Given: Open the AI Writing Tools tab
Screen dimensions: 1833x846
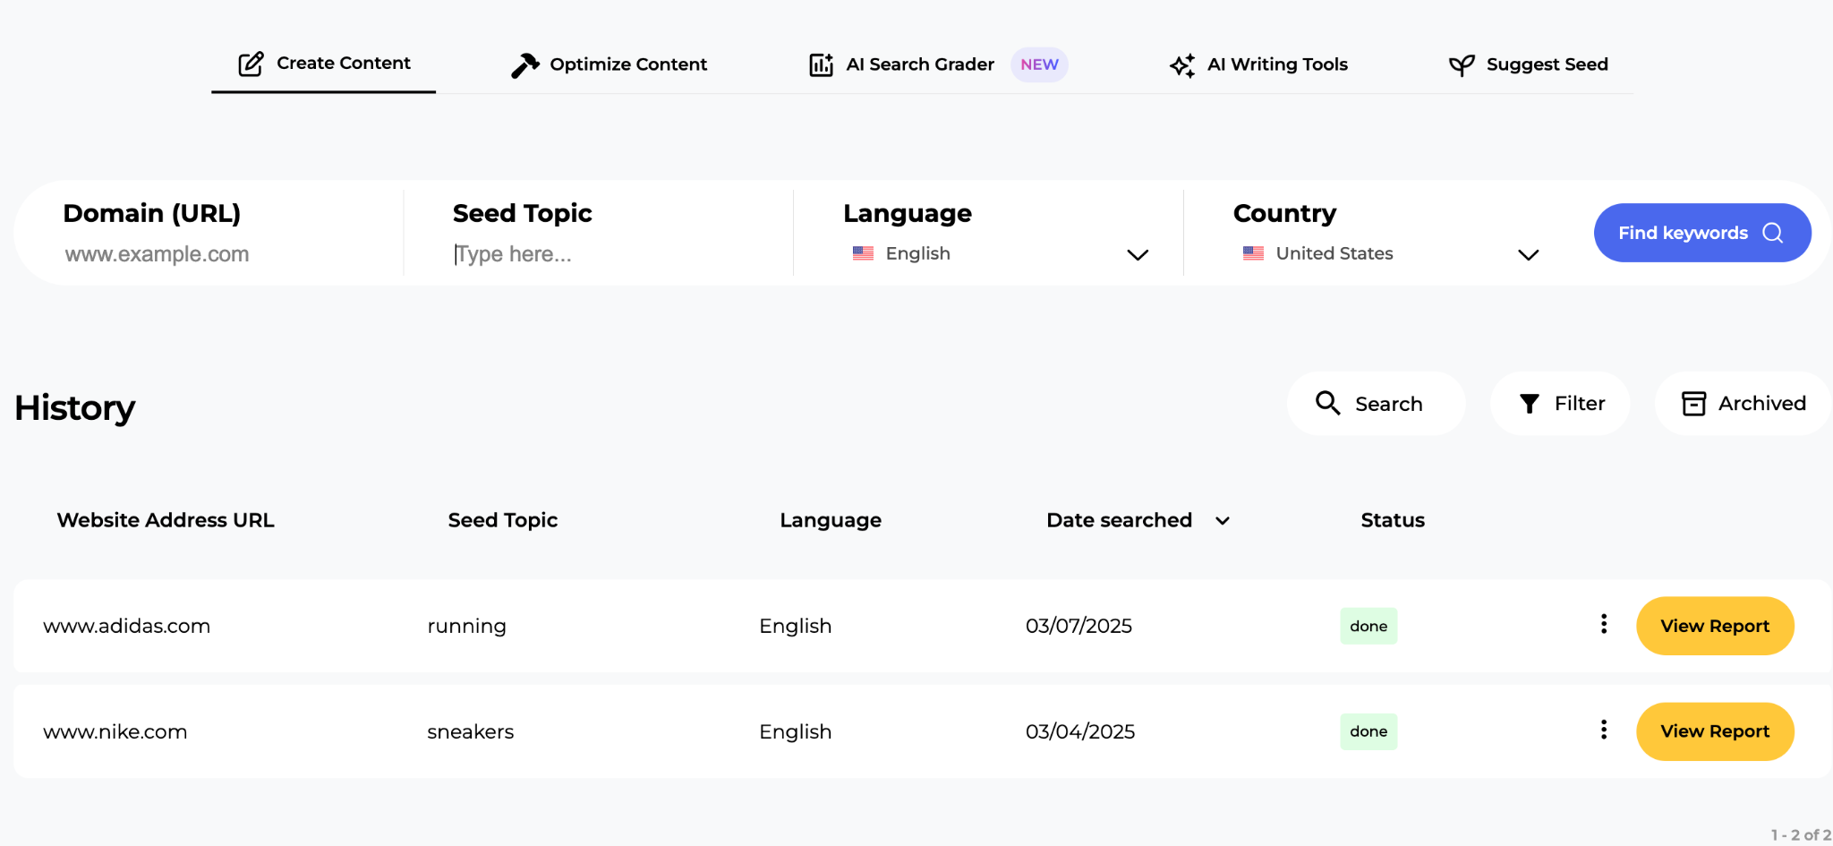Looking at the screenshot, I should (1276, 64).
